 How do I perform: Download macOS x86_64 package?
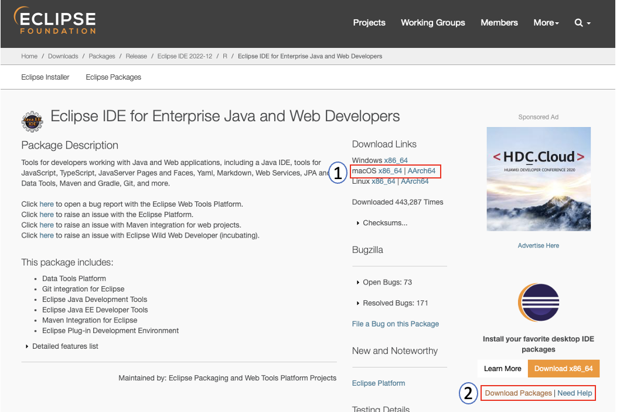click(390, 171)
